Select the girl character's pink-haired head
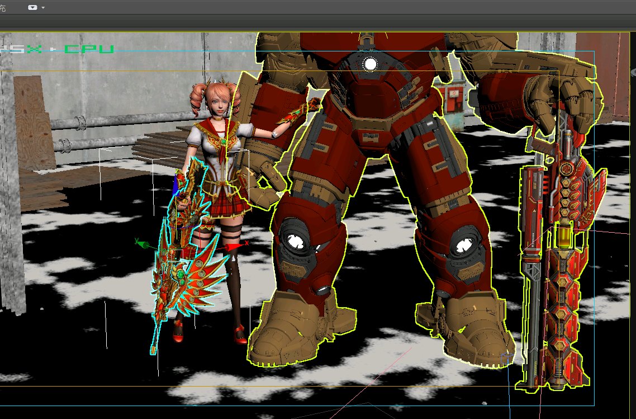 coord(214,101)
